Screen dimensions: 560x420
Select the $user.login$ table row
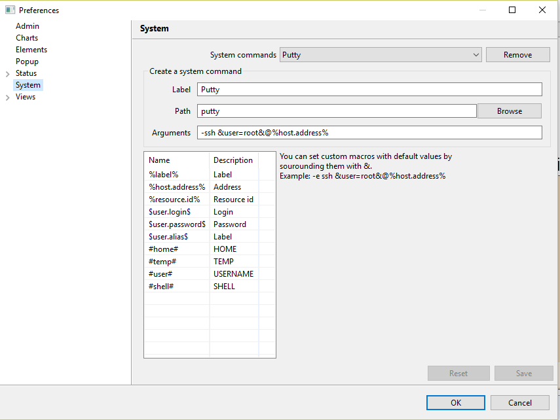(x=176, y=211)
